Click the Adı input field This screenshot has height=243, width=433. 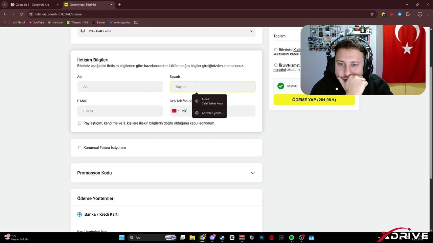(120, 87)
